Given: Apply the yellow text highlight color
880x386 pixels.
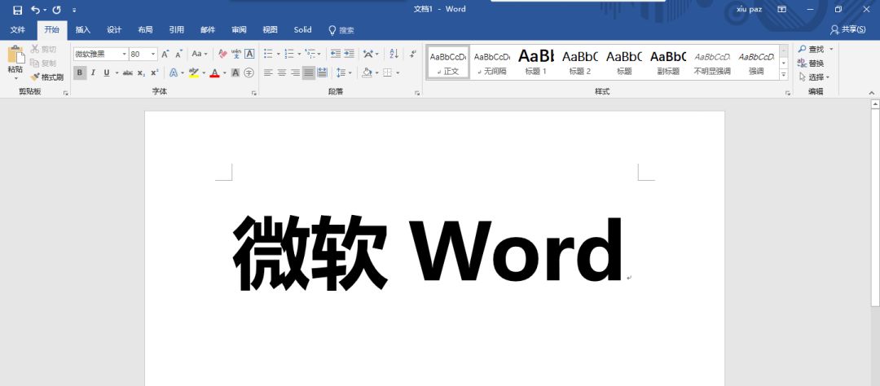Looking at the screenshot, I should coord(194,72).
